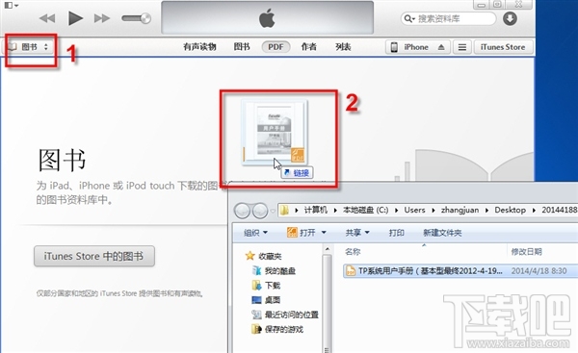Click the iTunes Store 中的图书 button
The image size is (578, 353).
click(94, 256)
